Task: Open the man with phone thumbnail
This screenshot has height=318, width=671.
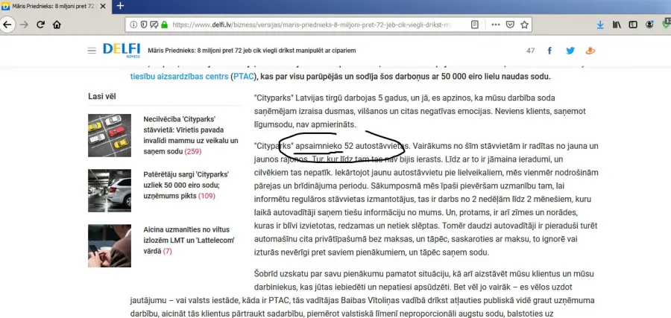Action: click(110, 246)
